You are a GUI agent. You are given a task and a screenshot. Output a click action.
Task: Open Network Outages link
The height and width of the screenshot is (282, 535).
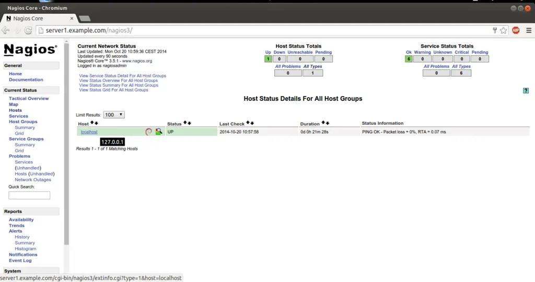click(x=33, y=180)
